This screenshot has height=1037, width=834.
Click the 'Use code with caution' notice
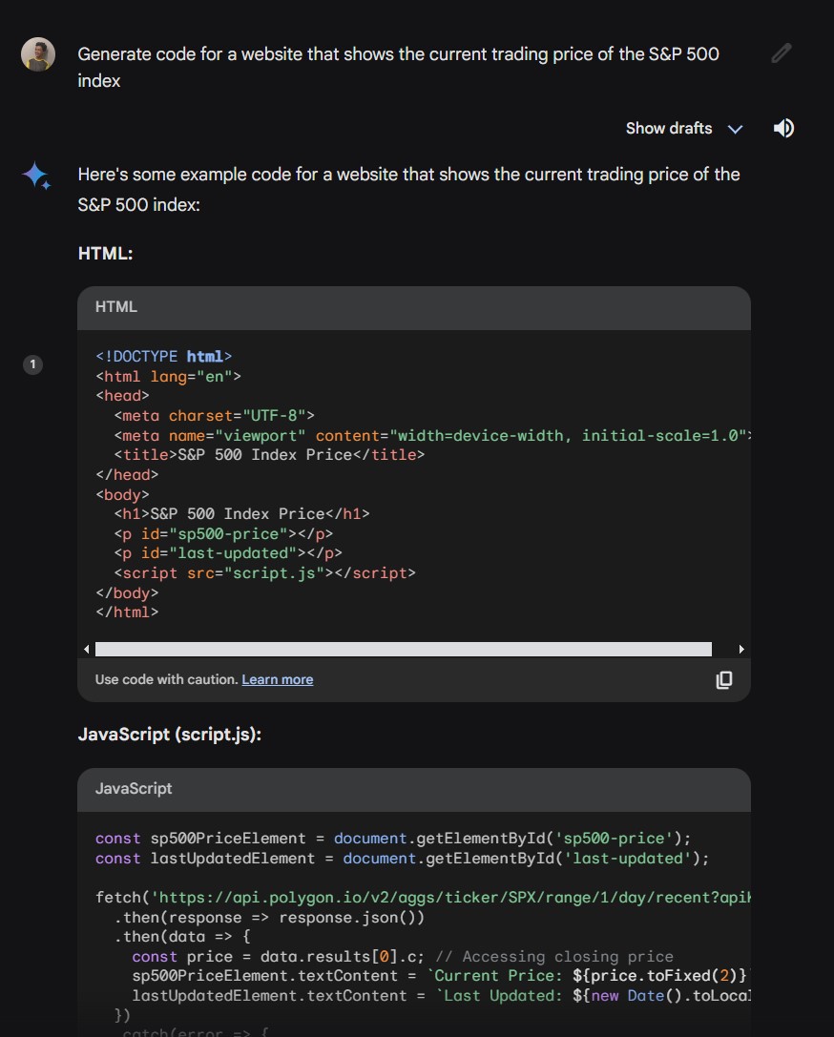166,679
